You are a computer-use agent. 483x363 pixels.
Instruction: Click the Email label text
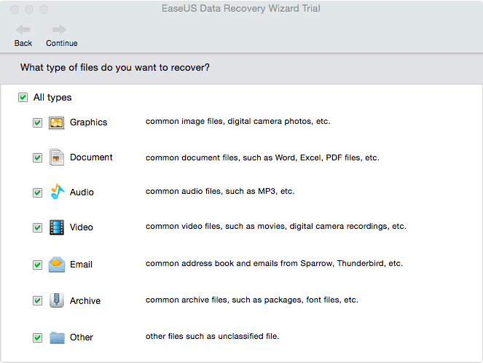[x=81, y=265]
